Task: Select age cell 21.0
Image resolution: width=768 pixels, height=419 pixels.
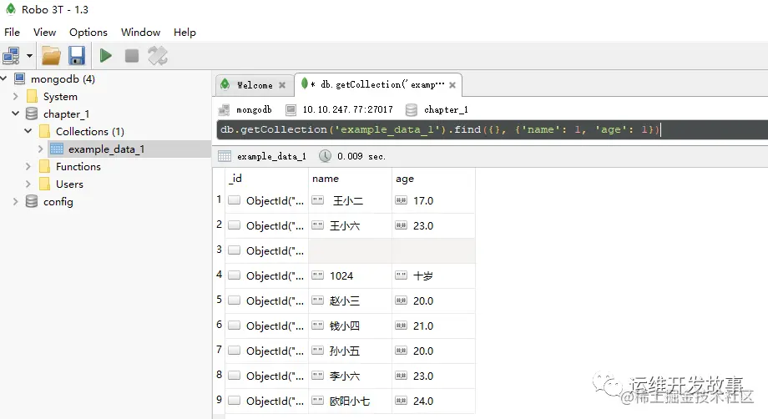Action: click(433, 326)
